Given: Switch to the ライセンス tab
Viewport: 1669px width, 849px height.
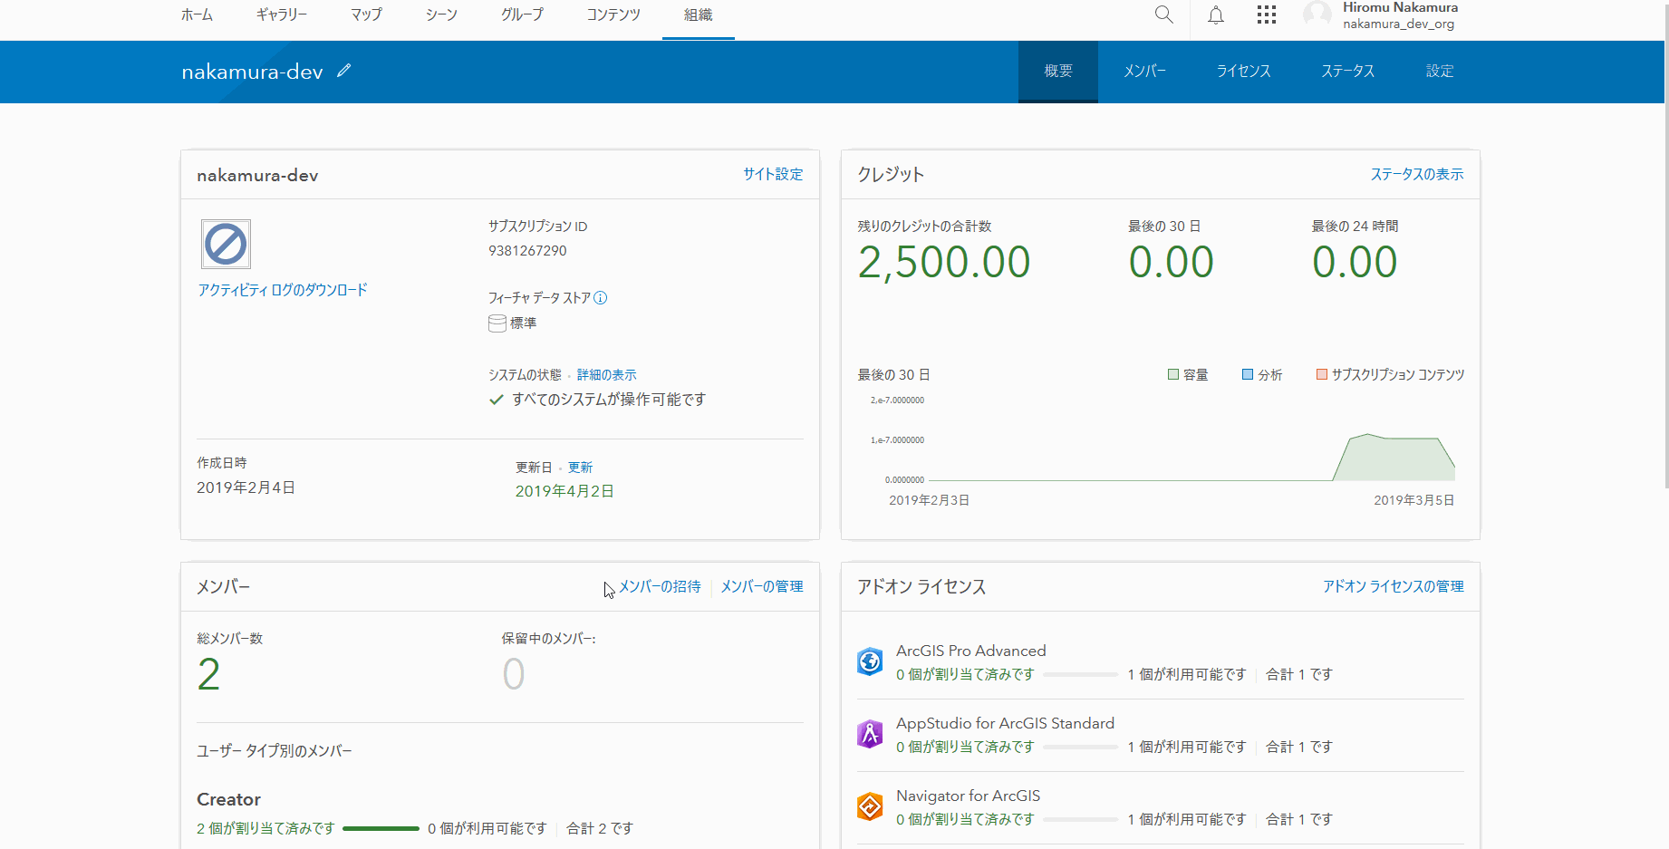Looking at the screenshot, I should point(1243,72).
